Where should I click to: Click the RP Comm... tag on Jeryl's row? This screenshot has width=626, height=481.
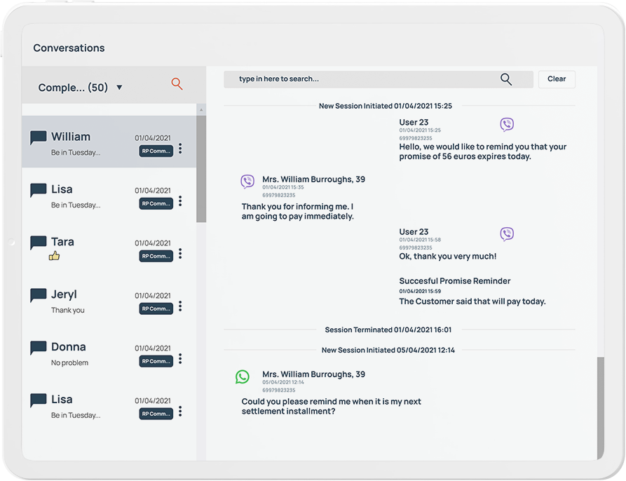click(x=156, y=309)
